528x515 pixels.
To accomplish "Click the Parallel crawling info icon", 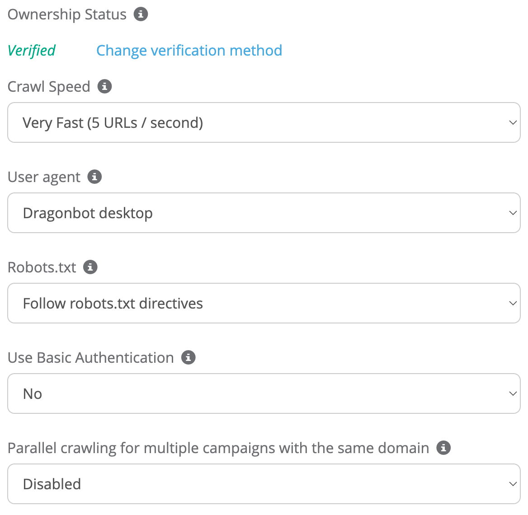I will (443, 448).
